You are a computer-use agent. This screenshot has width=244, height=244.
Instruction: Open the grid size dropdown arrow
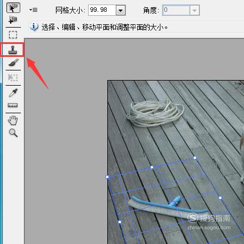tap(120, 10)
